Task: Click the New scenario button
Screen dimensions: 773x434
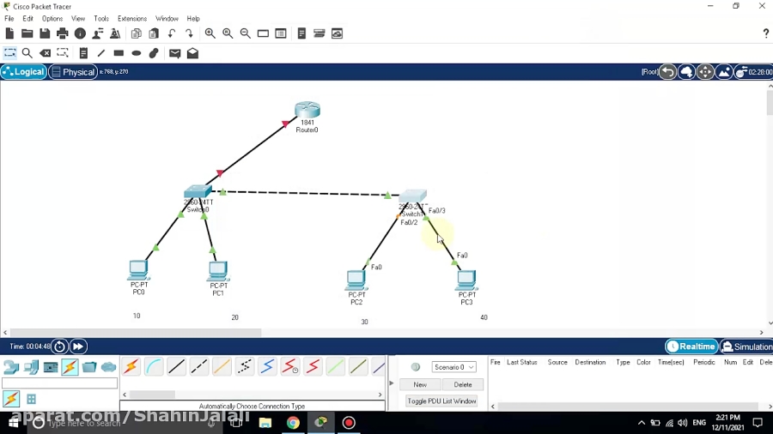Action: (x=420, y=384)
